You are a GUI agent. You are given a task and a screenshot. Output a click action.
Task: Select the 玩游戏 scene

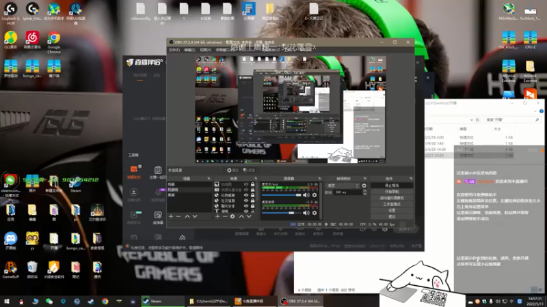pos(189,190)
